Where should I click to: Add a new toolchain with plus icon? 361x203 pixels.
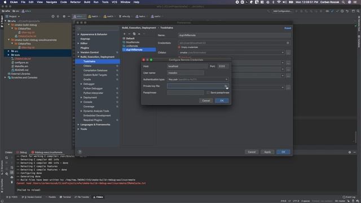pos(125,34)
